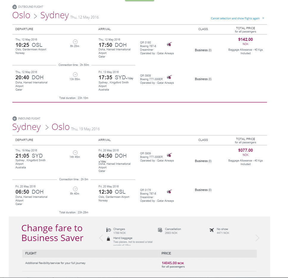The height and width of the screenshot is (278, 288).
Task: Click Qatar Airways logo next to QR 0909
Action: (x=169, y=155)
